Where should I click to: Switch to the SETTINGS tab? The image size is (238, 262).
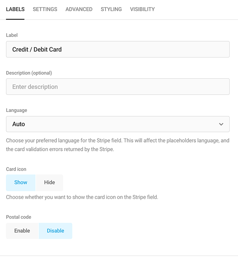pyautogui.click(x=45, y=9)
